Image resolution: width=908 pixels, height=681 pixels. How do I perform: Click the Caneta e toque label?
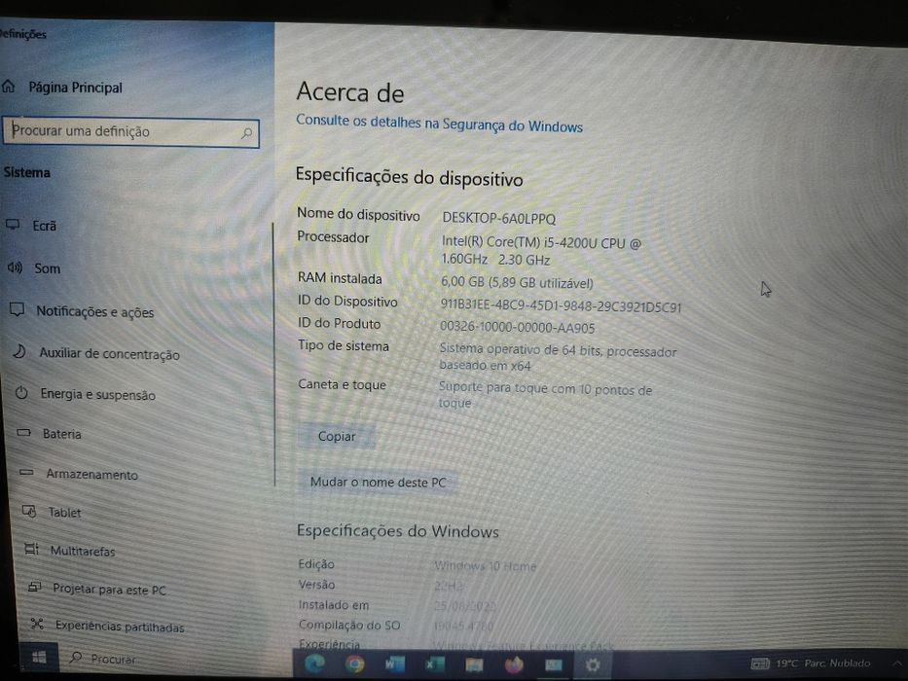tap(342, 384)
